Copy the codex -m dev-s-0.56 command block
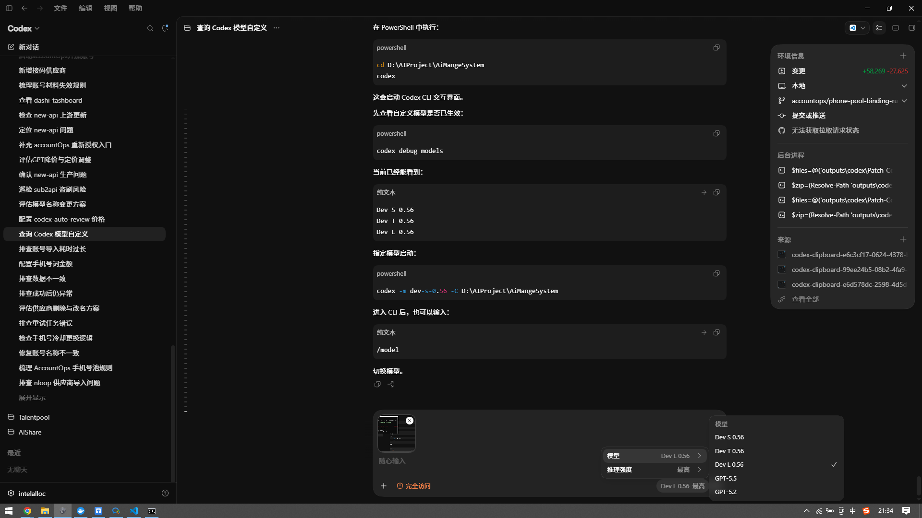 (716, 273)
